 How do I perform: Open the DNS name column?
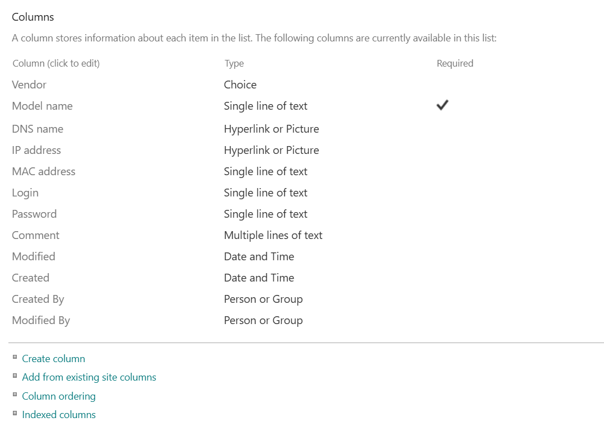coord(38,129)
